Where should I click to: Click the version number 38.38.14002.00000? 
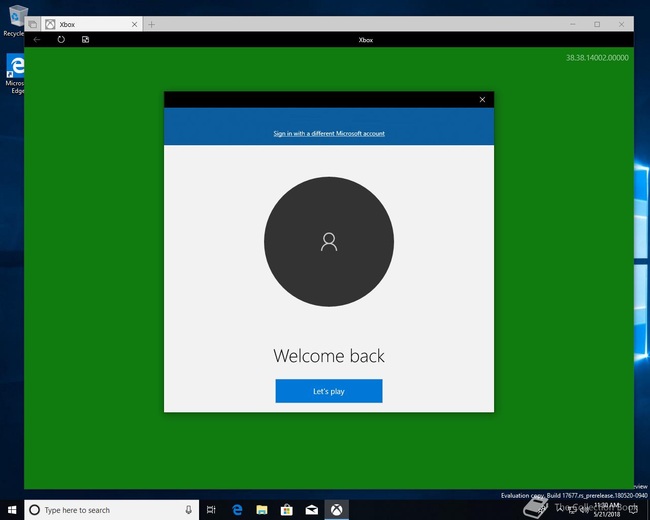(x=597, y=58)
